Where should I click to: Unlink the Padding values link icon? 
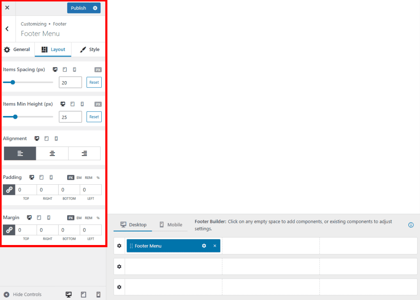(9, 190)
